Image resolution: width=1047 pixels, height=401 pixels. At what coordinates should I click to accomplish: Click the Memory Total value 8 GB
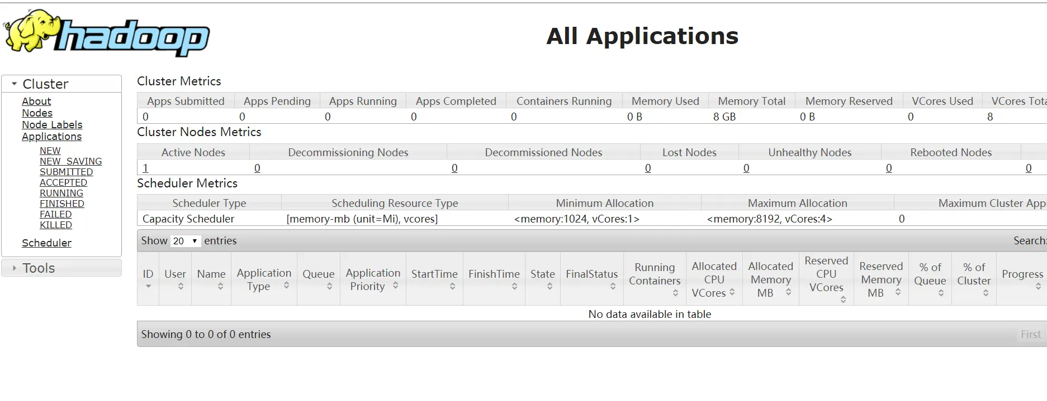point(724,117)
